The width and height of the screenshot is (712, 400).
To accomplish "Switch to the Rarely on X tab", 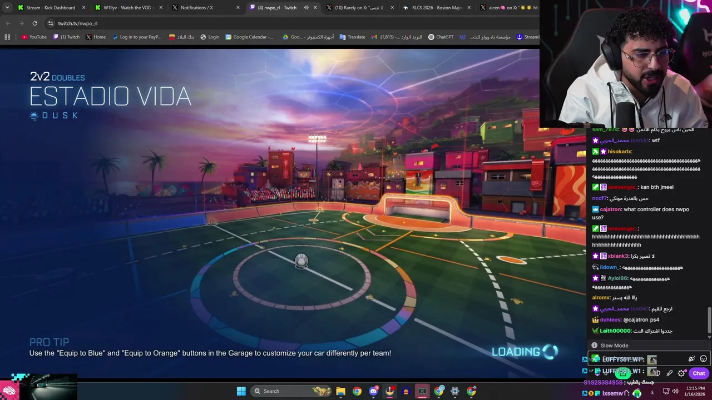I will 359,8.
